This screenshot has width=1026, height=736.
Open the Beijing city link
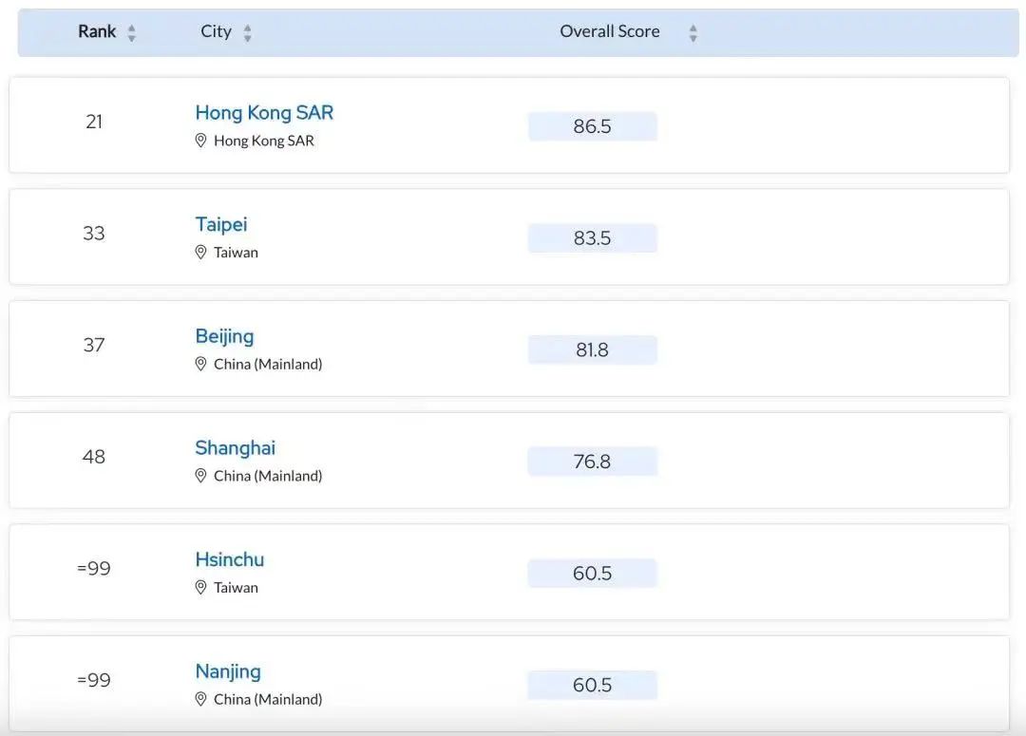224,336
